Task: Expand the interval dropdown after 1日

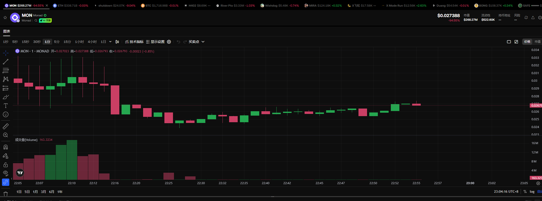Action: point(110,42)
